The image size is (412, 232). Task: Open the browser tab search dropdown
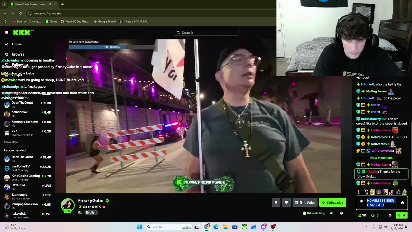tap(4, 5)
